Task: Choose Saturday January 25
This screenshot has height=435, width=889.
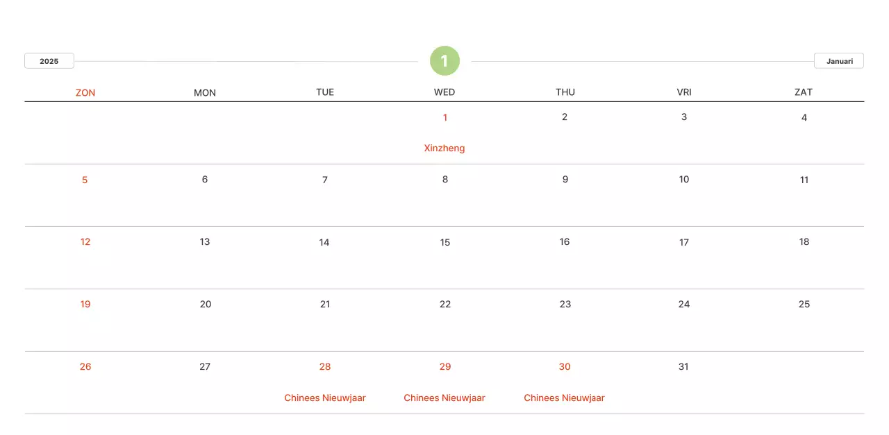Action: [x=804, y=304]
